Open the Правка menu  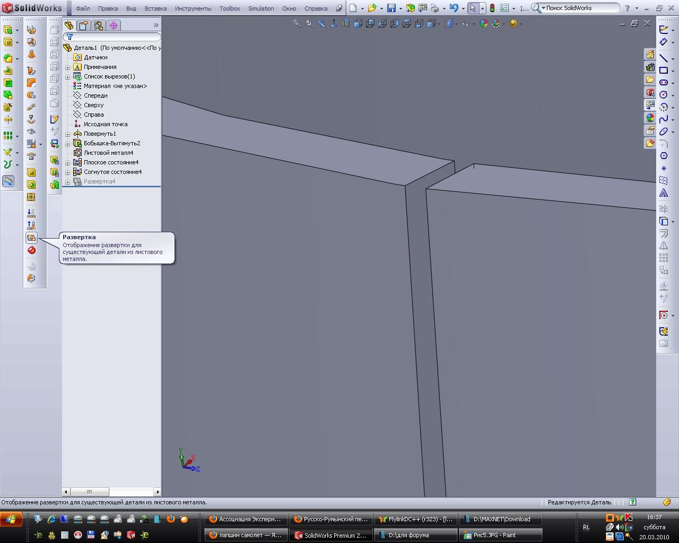click(108, 8)
